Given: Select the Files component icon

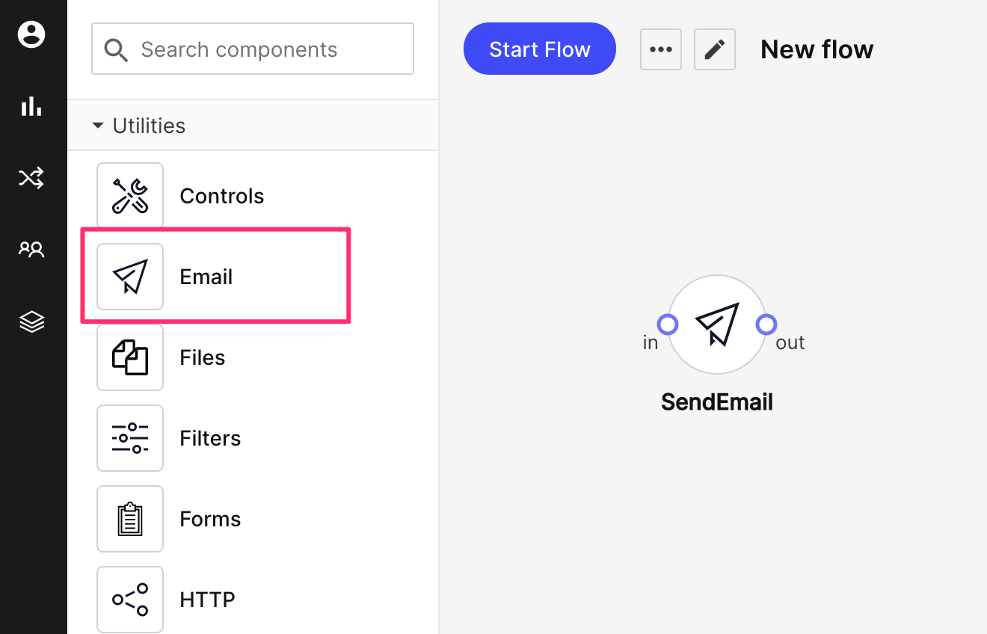Looking at the screenshot, I should click(130, 357).
